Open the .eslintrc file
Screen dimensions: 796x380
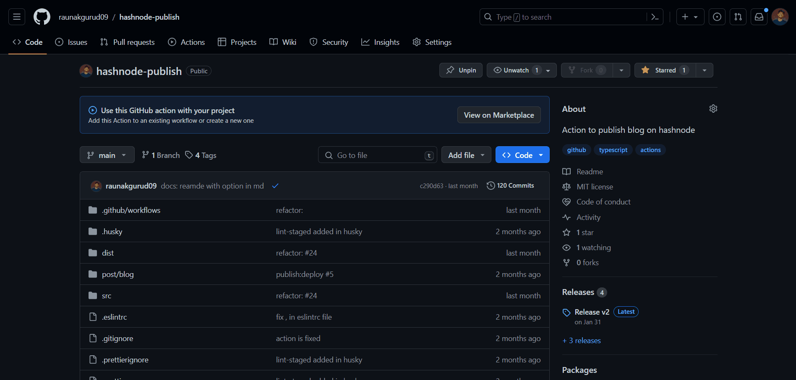[114, 317]
